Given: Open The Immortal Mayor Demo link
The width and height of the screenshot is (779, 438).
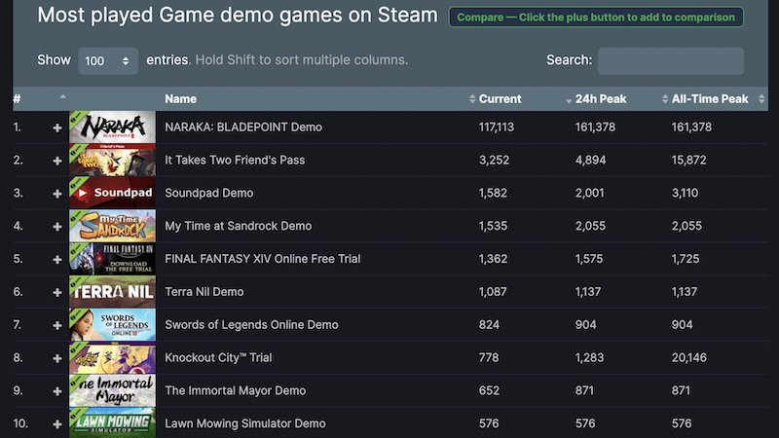Looking at the screenshot, I should point(235,391).
